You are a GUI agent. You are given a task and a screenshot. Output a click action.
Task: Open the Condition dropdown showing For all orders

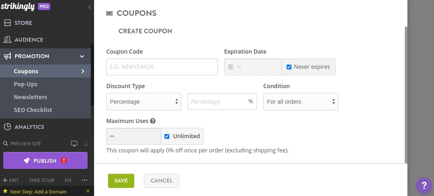(300, 101)
